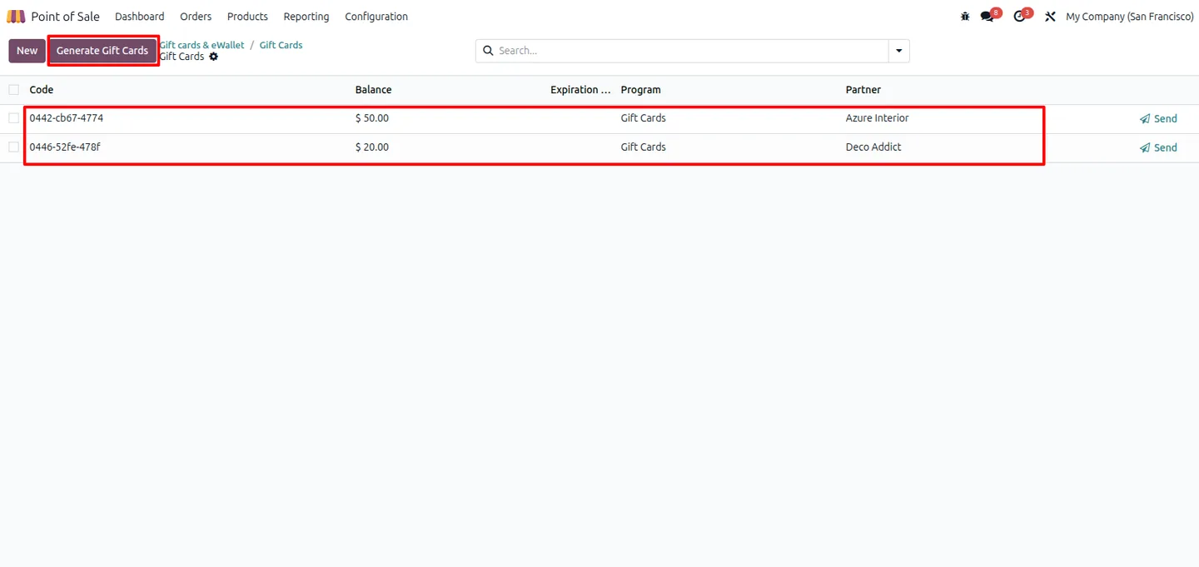This screenshot has height=567, width=1199.
Task: Click the Point of Sale title
Action: click(65, 17)
